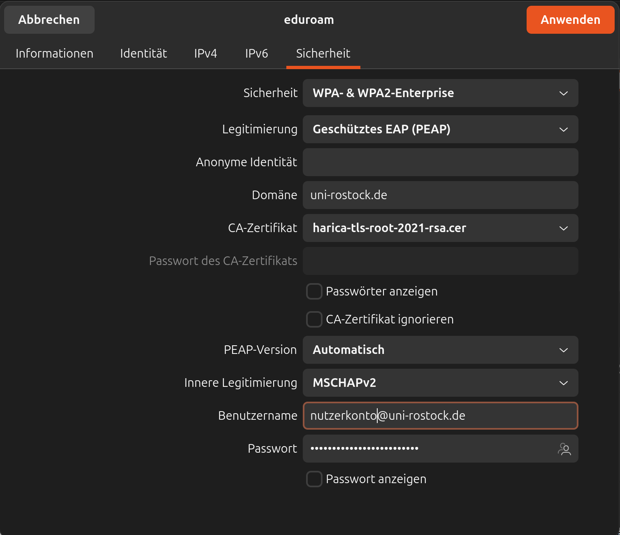Open the Identität tab

click(144, 53)
